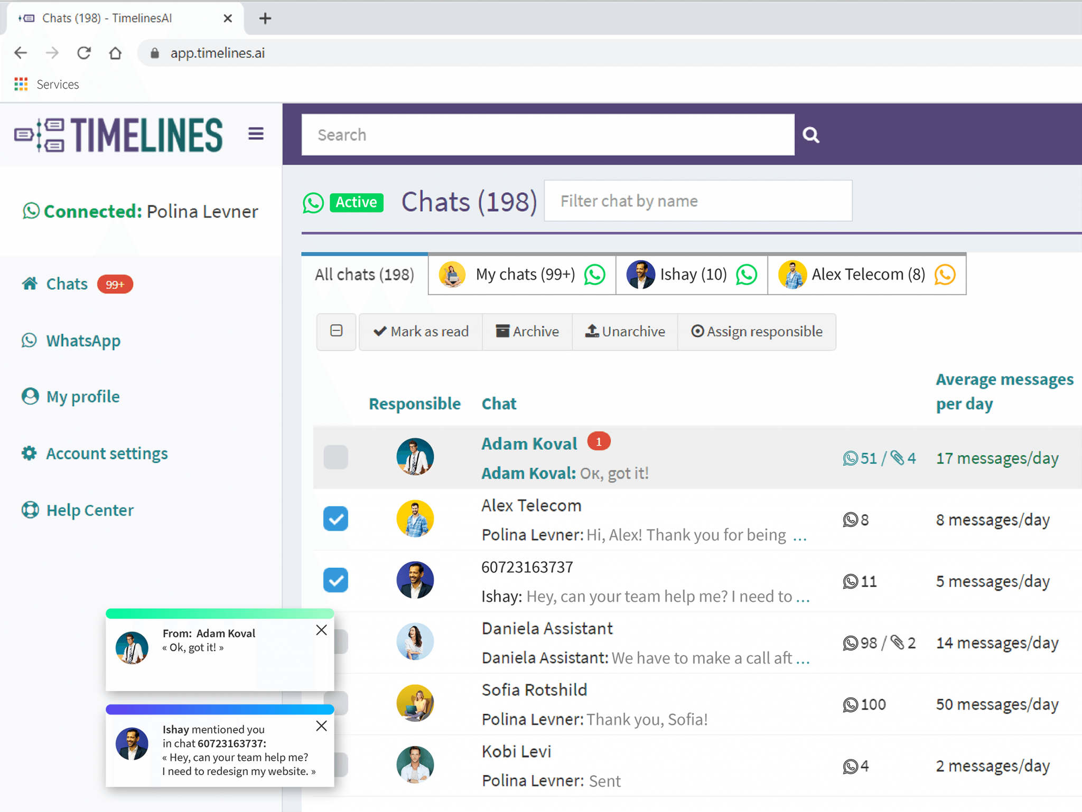Click Adam Koval's unread badge
This screenshot has width=1082, height=812.
pos(599,441)
